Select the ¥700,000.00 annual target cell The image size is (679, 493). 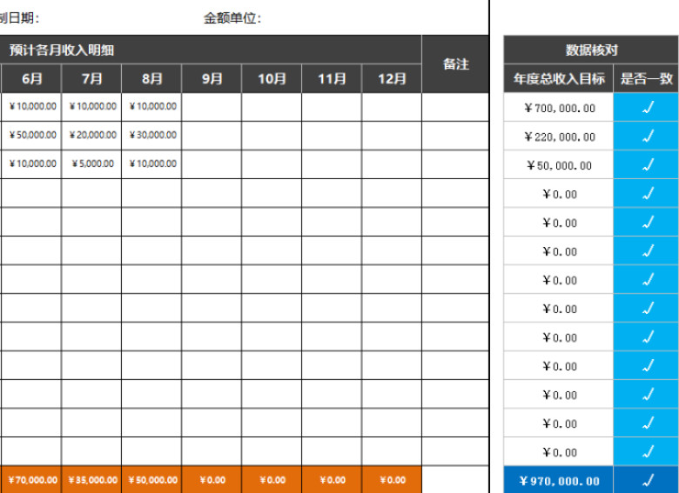pos(559,108)
